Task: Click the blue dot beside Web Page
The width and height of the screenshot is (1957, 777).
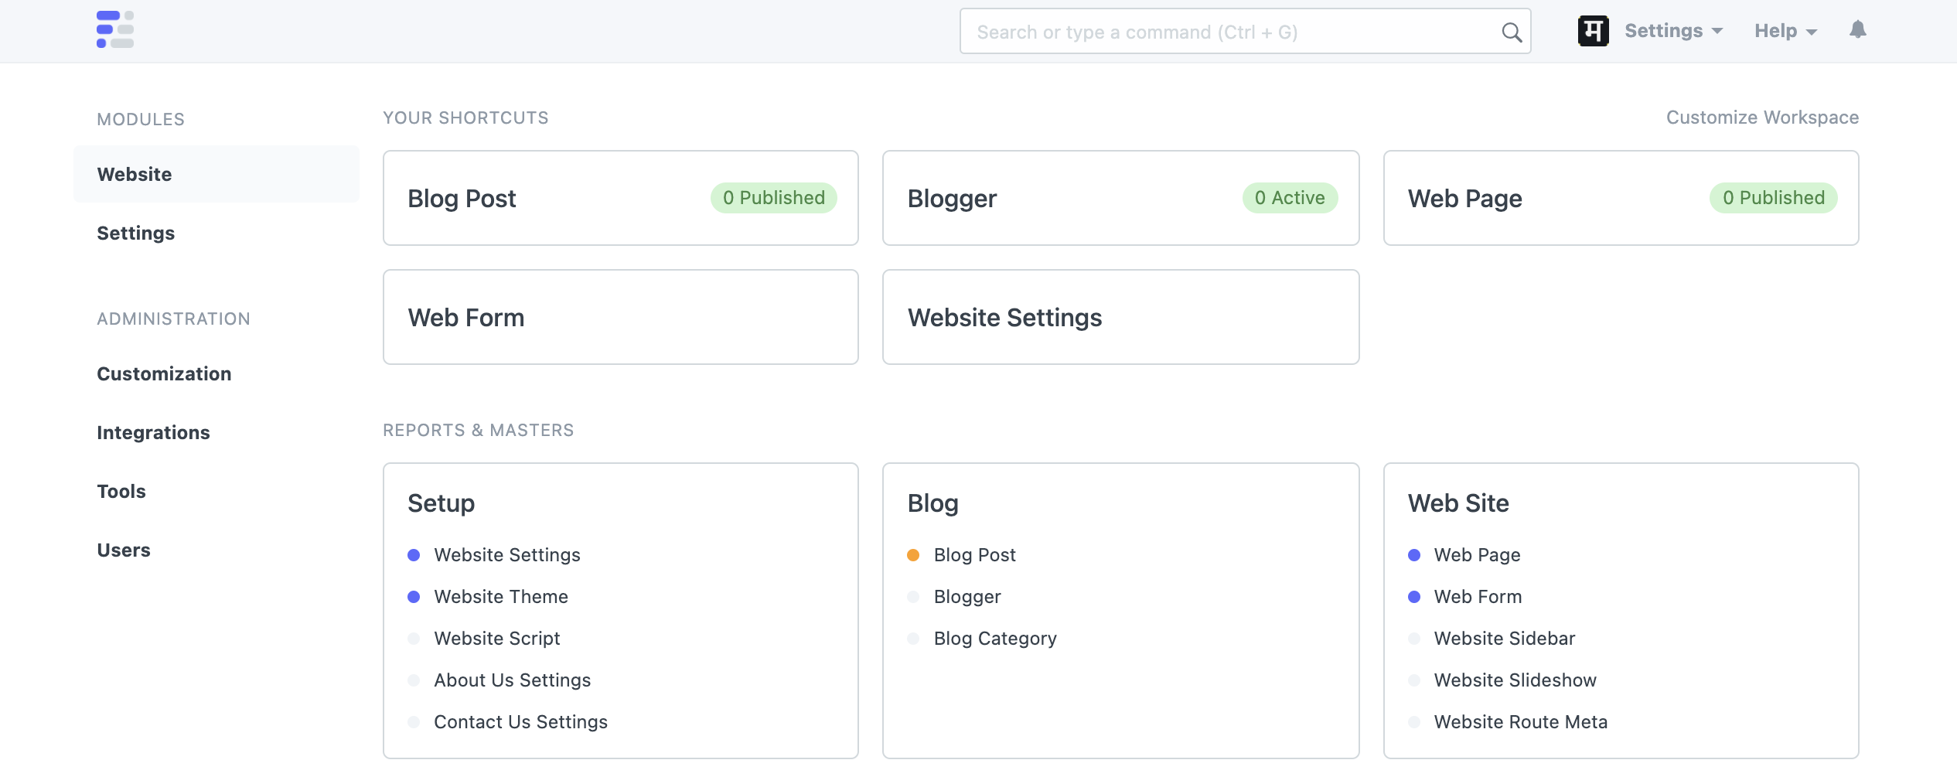Action: (1414, 555)
